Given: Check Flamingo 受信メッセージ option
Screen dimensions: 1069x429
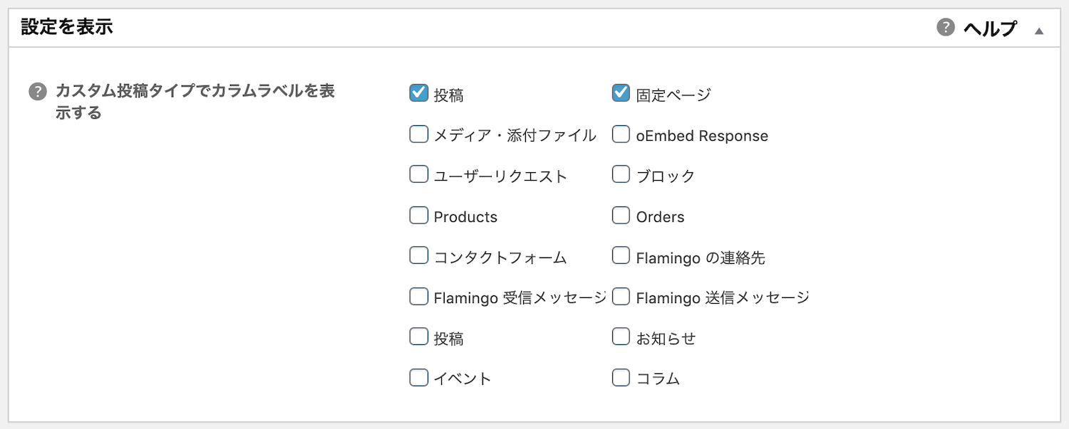Looking at the screenshot, I should (418, 296).
